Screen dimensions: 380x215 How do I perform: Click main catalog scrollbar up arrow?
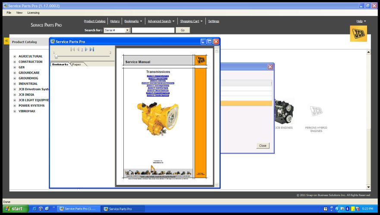368,52
